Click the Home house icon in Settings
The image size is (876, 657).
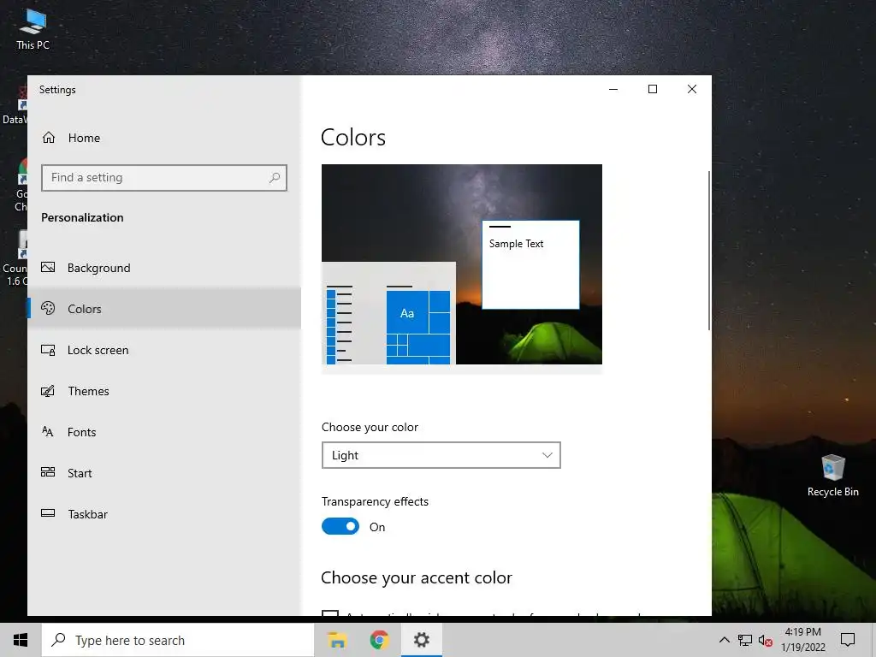point(49,138)
